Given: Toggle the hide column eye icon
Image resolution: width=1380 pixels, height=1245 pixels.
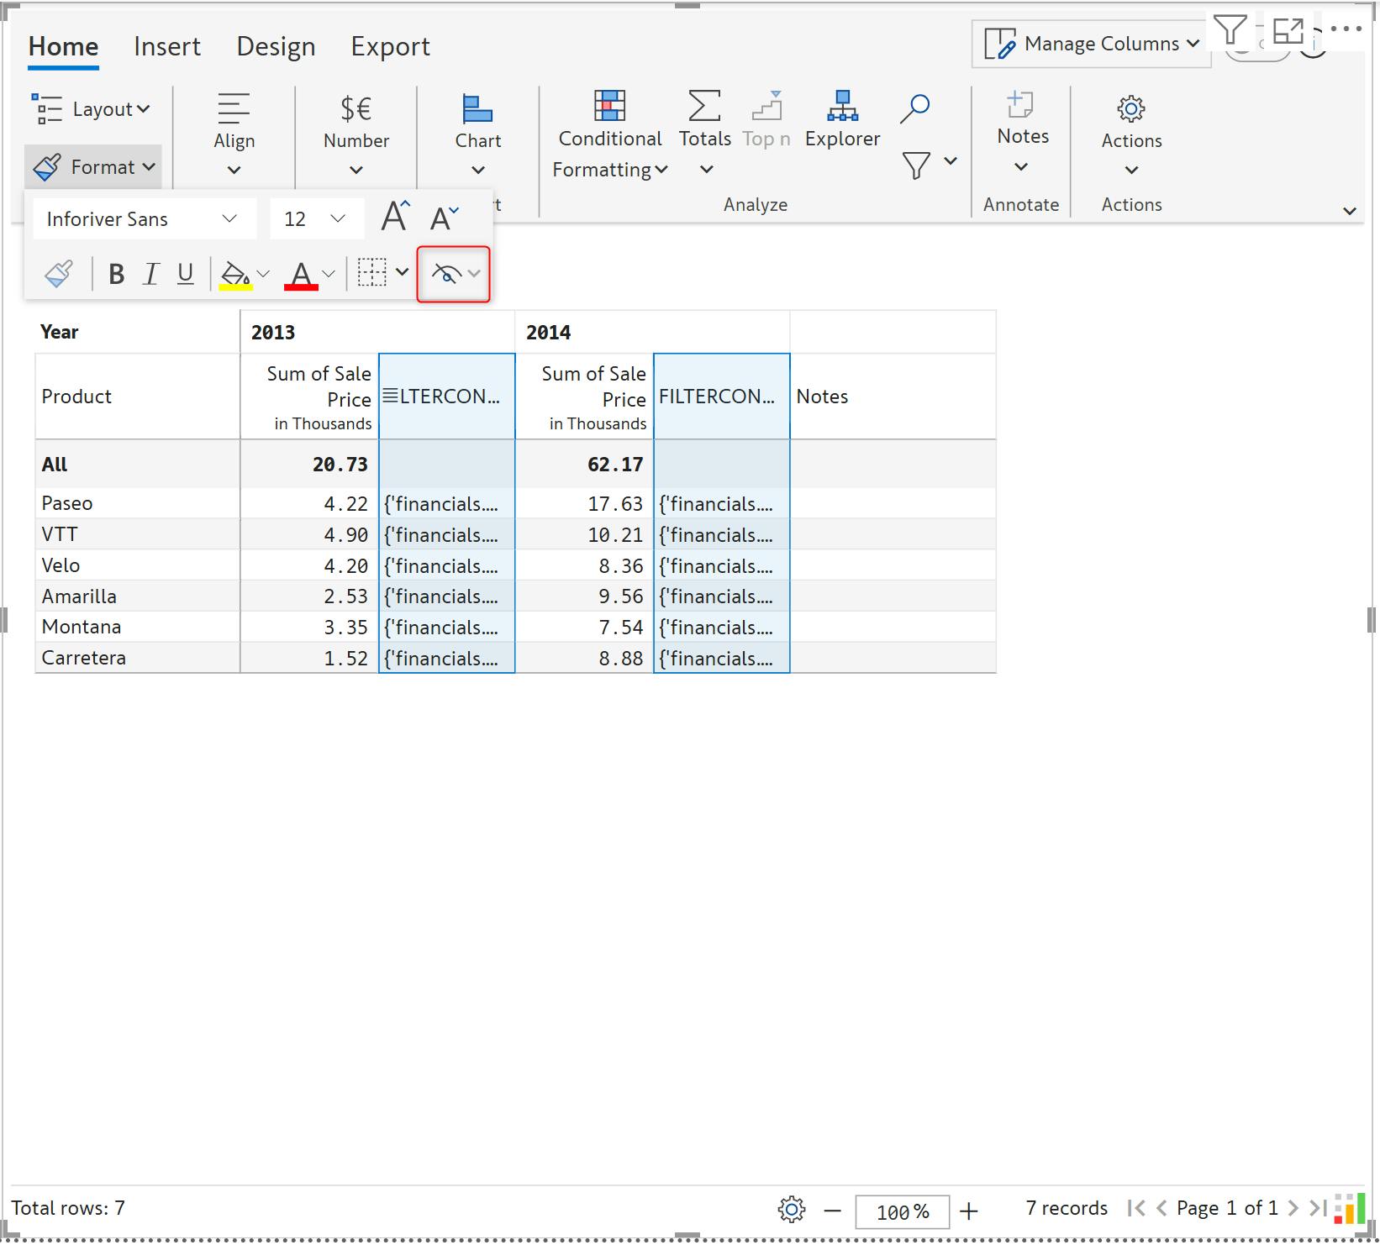Looking at the screenshot, I should point(445,274).
